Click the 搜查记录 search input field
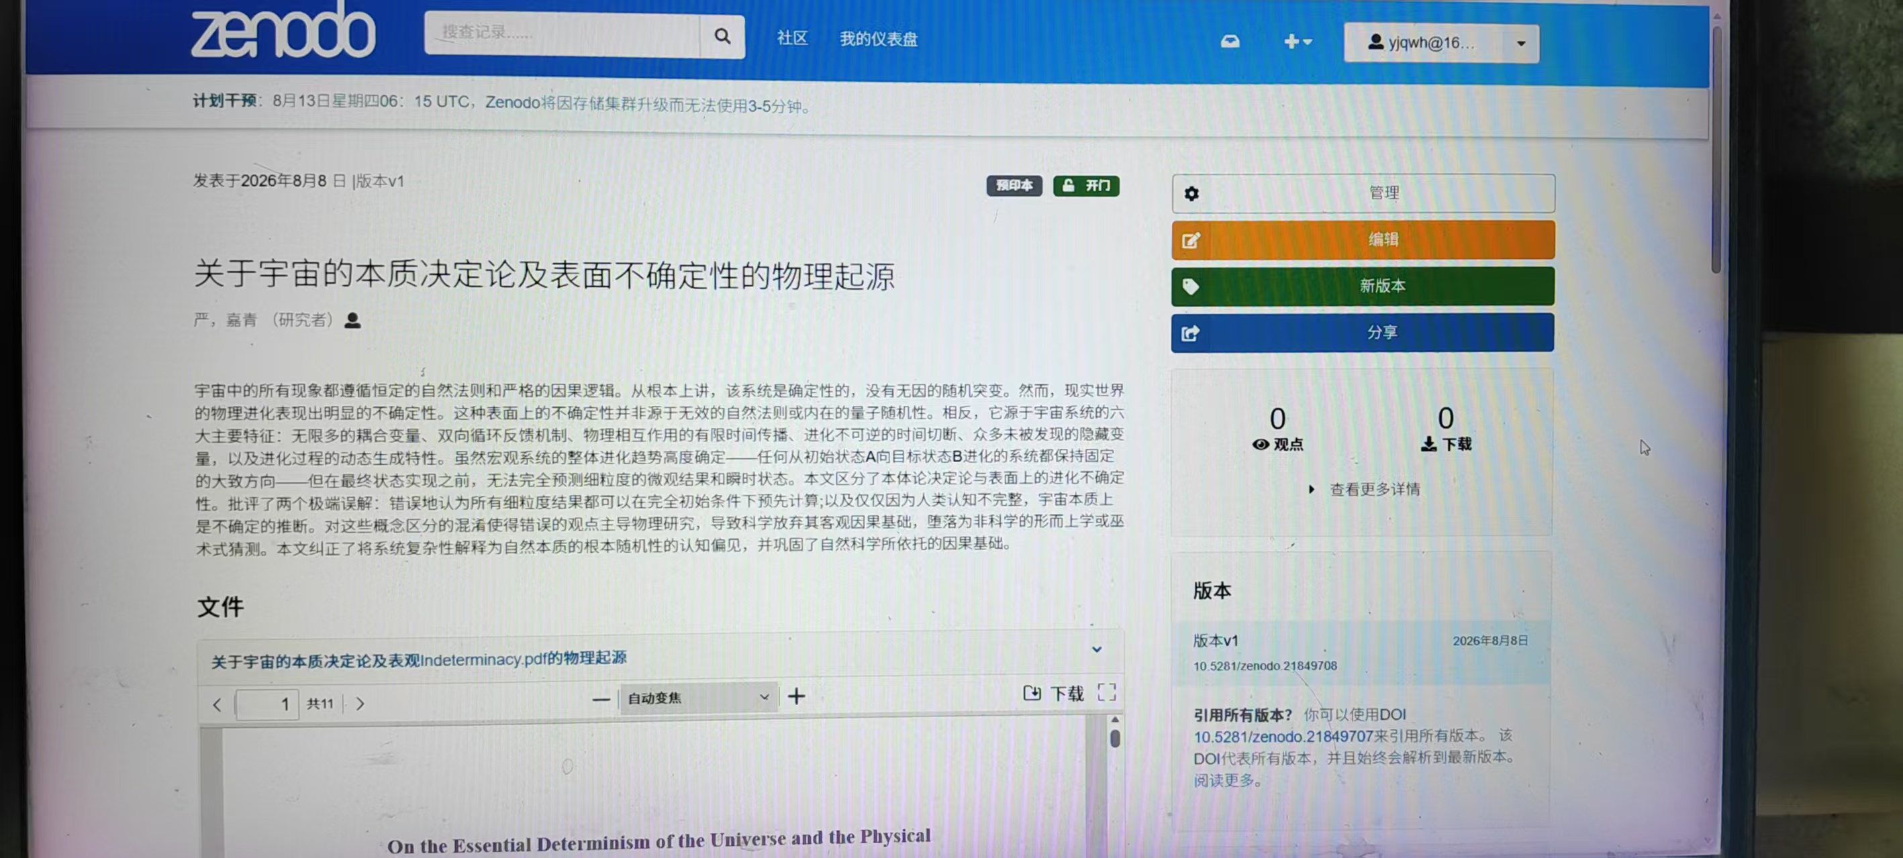Image resolution: width=1903 pixels, height=858 pixels. [563, 34]
